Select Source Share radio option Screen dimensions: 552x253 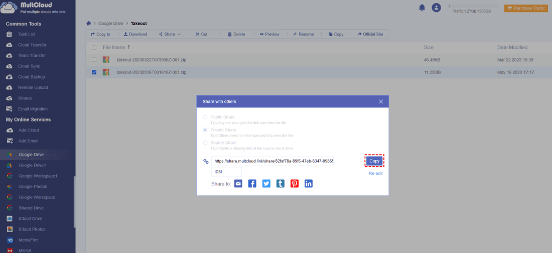(205, 143)
